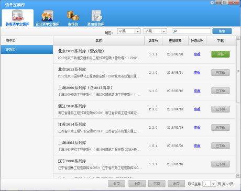This screenshot has width=241, height=191.
Task: Click the settings gear in title bar
Action: 212,3
